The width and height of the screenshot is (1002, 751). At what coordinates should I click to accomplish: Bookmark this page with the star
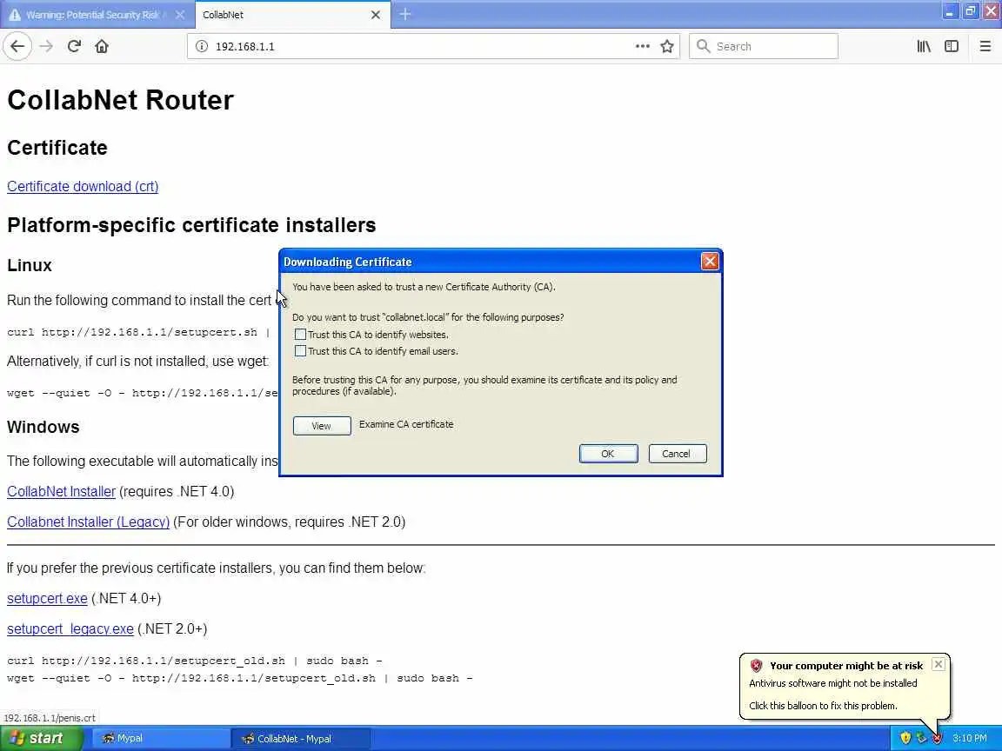pos(667,46)
